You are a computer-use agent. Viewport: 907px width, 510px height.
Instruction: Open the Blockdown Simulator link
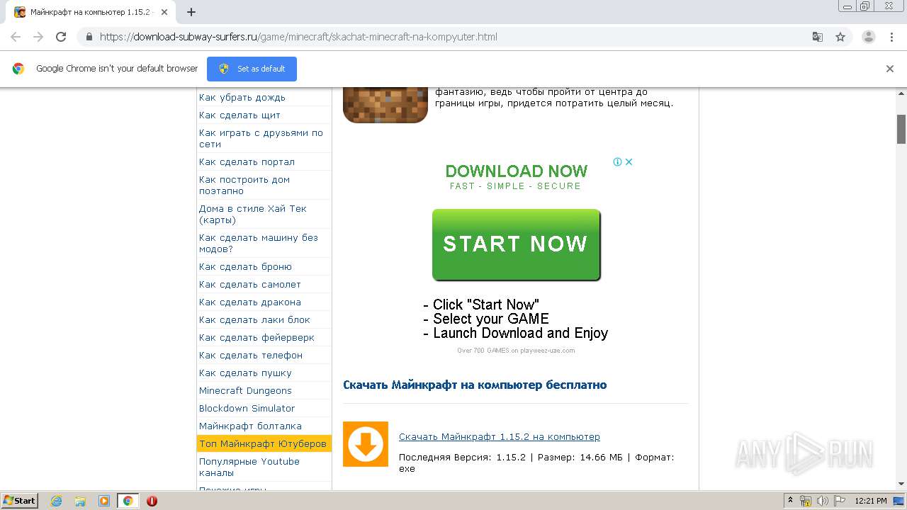247,408
